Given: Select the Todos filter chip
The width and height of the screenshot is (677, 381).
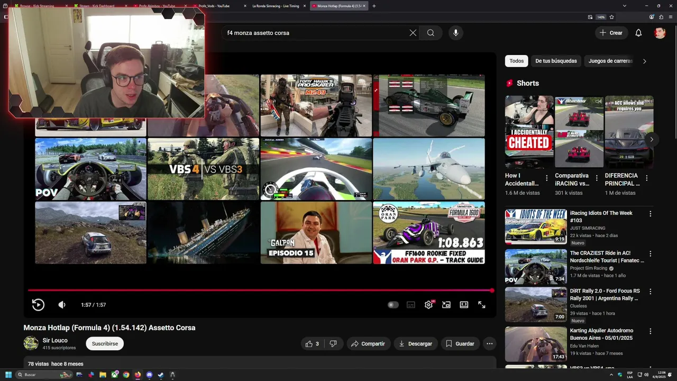Looking at the screenshot, I should (517, 61).
